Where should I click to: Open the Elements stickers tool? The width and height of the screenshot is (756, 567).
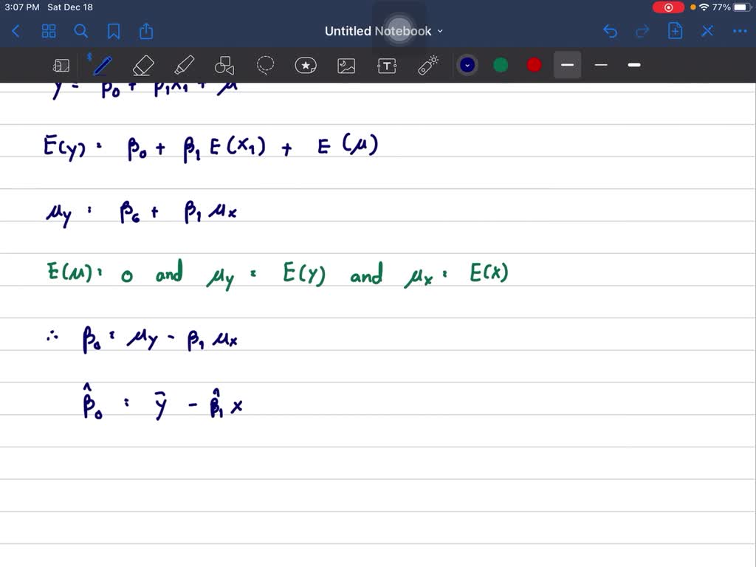pyautogui.click(x=306, y=65)
